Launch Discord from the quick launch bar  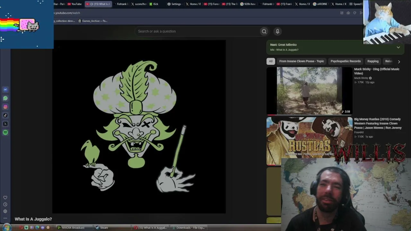tap(43, 228)
